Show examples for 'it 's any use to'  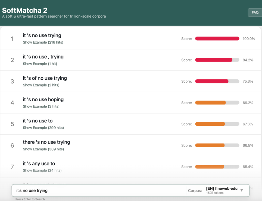coord(42,170)
